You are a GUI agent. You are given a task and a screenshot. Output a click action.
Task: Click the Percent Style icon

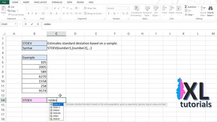pos(114,14)
